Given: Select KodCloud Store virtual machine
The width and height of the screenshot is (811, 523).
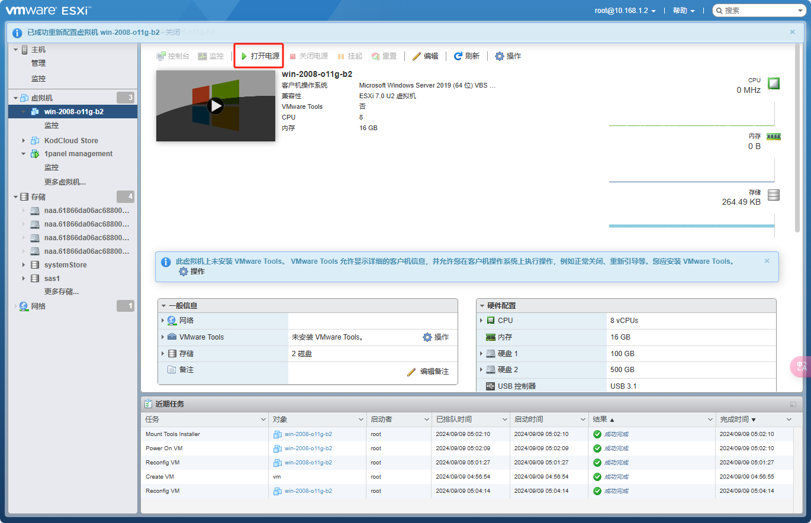Looking at the screenshot, I should 71,140.
